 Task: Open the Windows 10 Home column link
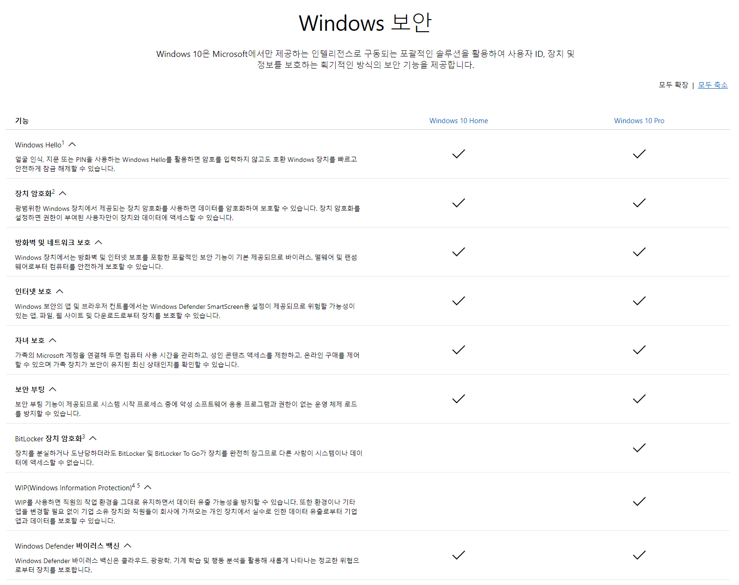(458, 121)
